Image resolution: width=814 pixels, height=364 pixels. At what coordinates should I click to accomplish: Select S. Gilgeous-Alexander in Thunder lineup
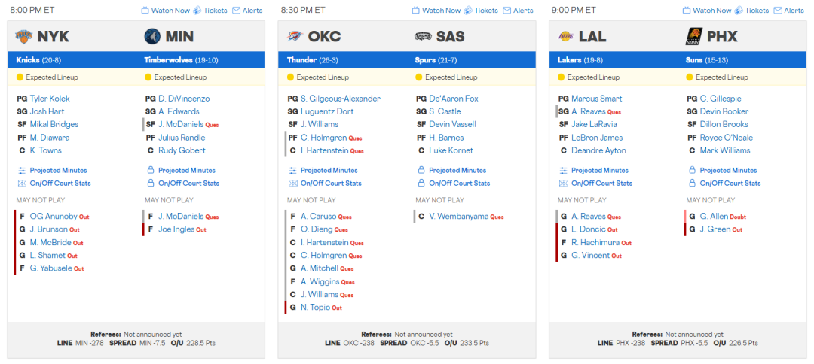[341, 99]
